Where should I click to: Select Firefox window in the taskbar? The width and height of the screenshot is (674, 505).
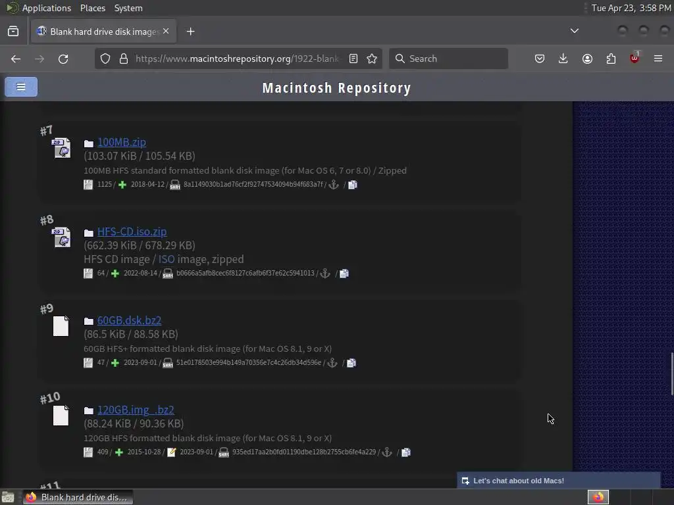pyautogui.click(x=78, y=497)
